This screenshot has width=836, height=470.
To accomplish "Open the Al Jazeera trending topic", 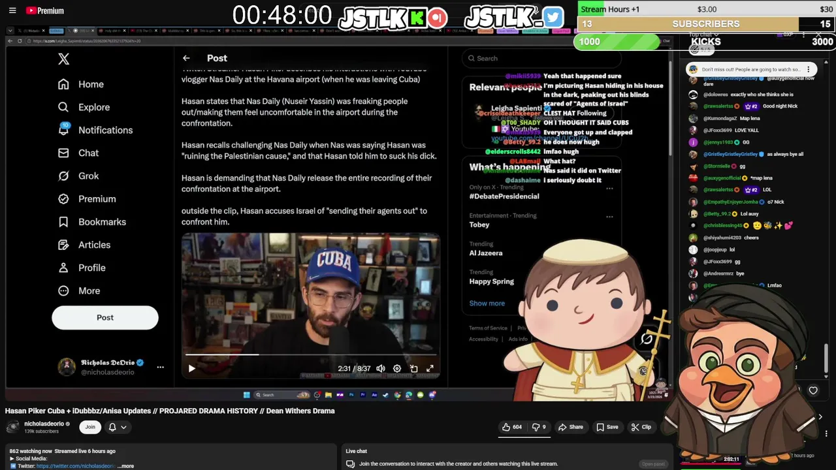I will pyautogui.click(x=486, y=253).
